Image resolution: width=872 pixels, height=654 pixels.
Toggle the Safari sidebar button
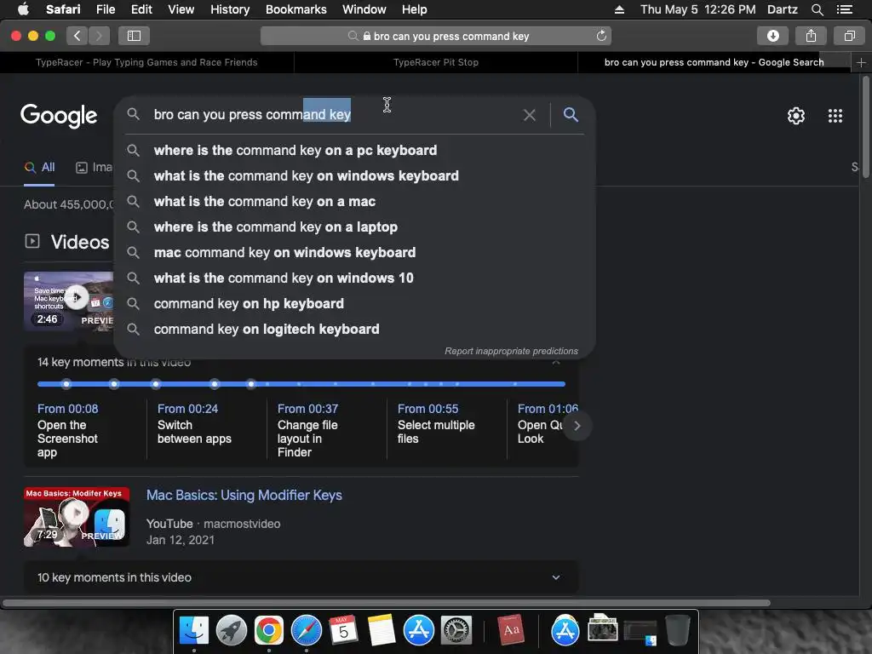pos(134,36)
